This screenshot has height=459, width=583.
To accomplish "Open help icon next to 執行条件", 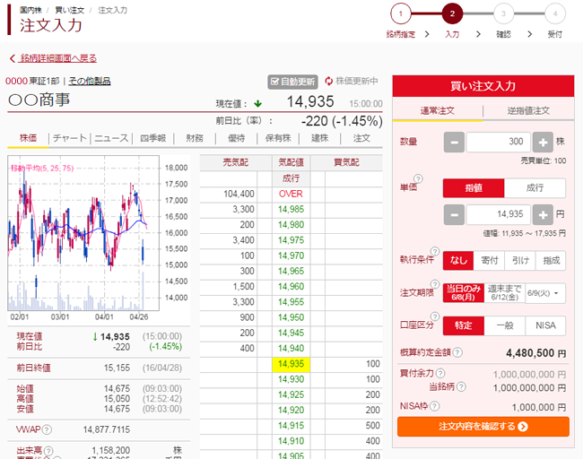I will 435,252.
